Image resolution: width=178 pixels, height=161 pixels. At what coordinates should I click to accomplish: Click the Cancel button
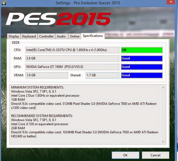coord(155,155)
